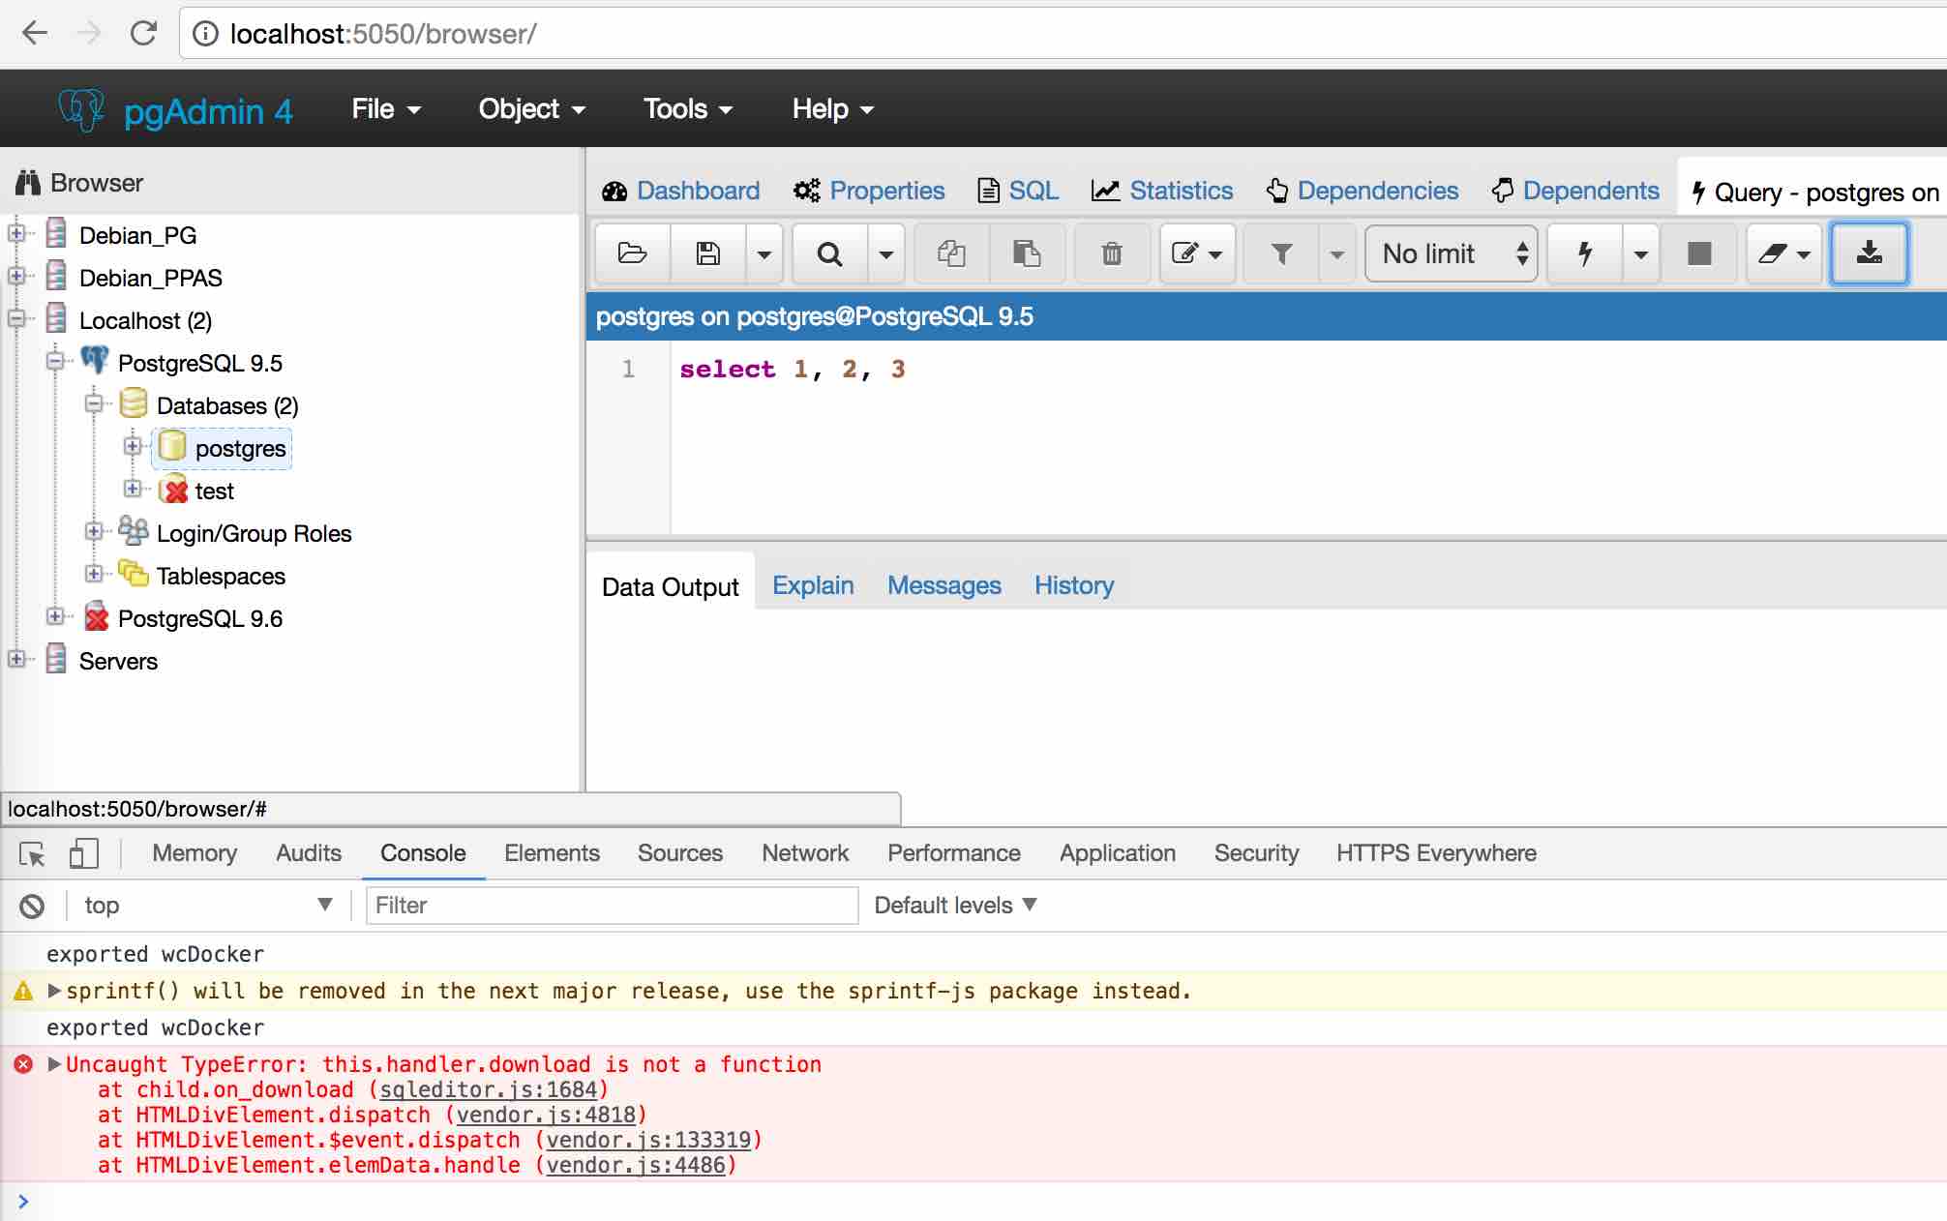Viewport: 1947px width, 1221px height.
Task: Open the filter options dropdown arrow
Action: [x=1336, y=253]
